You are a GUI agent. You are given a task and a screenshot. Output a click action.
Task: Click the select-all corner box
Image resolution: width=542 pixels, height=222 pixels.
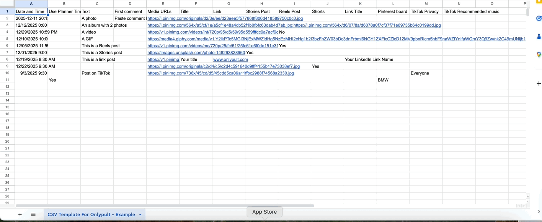pos(7,4)
